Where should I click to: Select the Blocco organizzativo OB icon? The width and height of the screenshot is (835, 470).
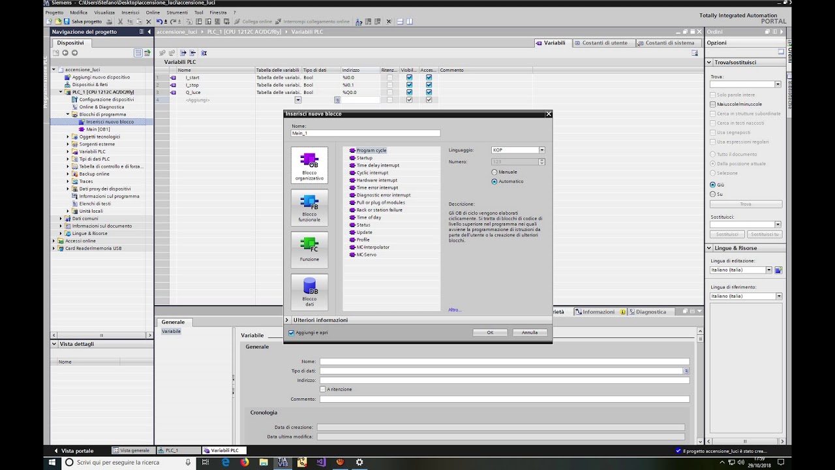coord(309,165)
